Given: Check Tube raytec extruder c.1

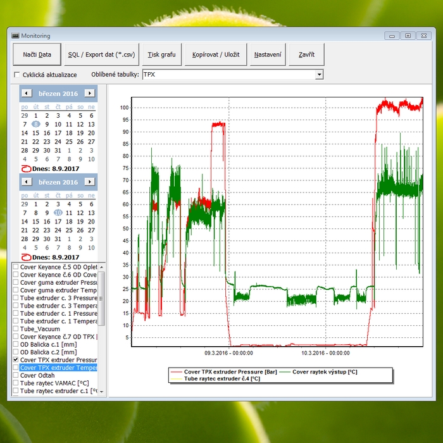Looking at the screenshot, I should (x=16, y=390).
